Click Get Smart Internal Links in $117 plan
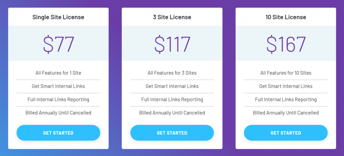 [x=172, y=86]
